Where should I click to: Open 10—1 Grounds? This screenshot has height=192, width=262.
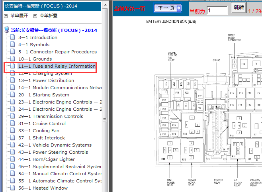[x=35, y=59]
